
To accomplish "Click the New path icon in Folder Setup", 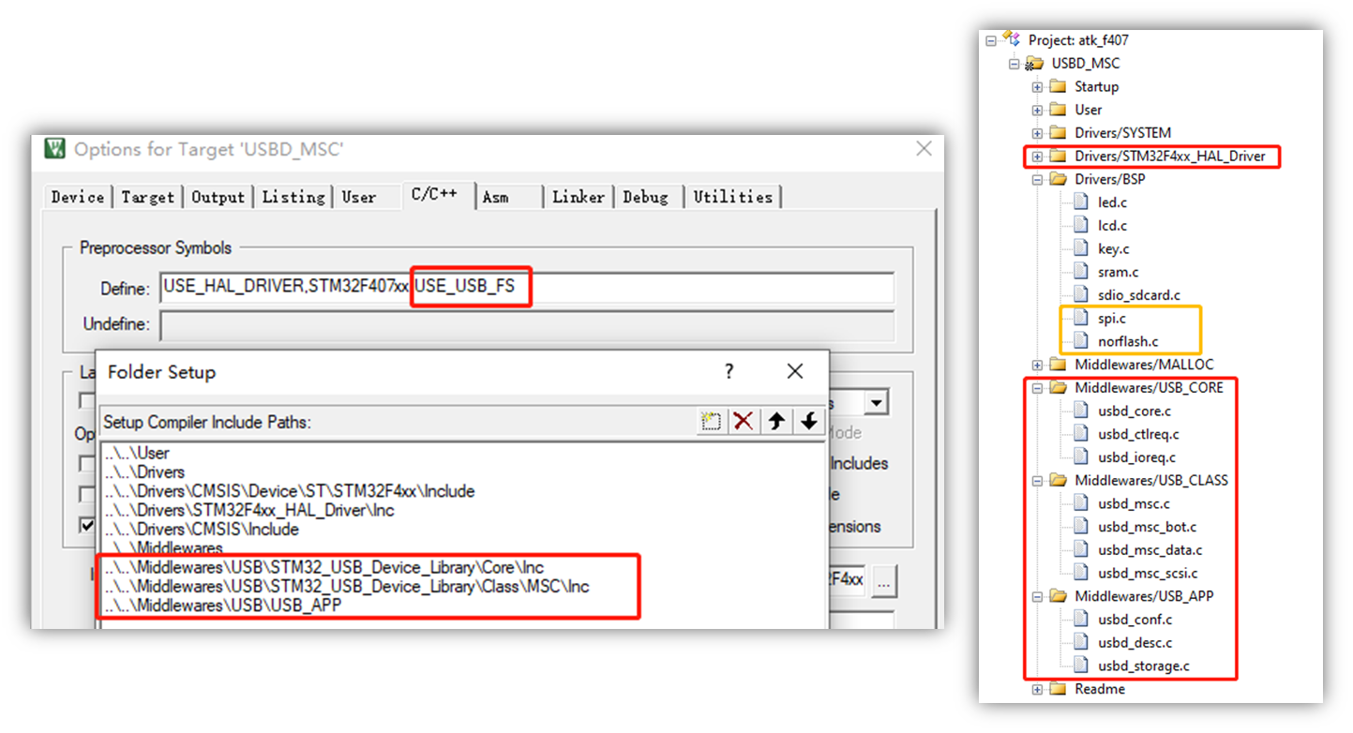I will [712, 422].
